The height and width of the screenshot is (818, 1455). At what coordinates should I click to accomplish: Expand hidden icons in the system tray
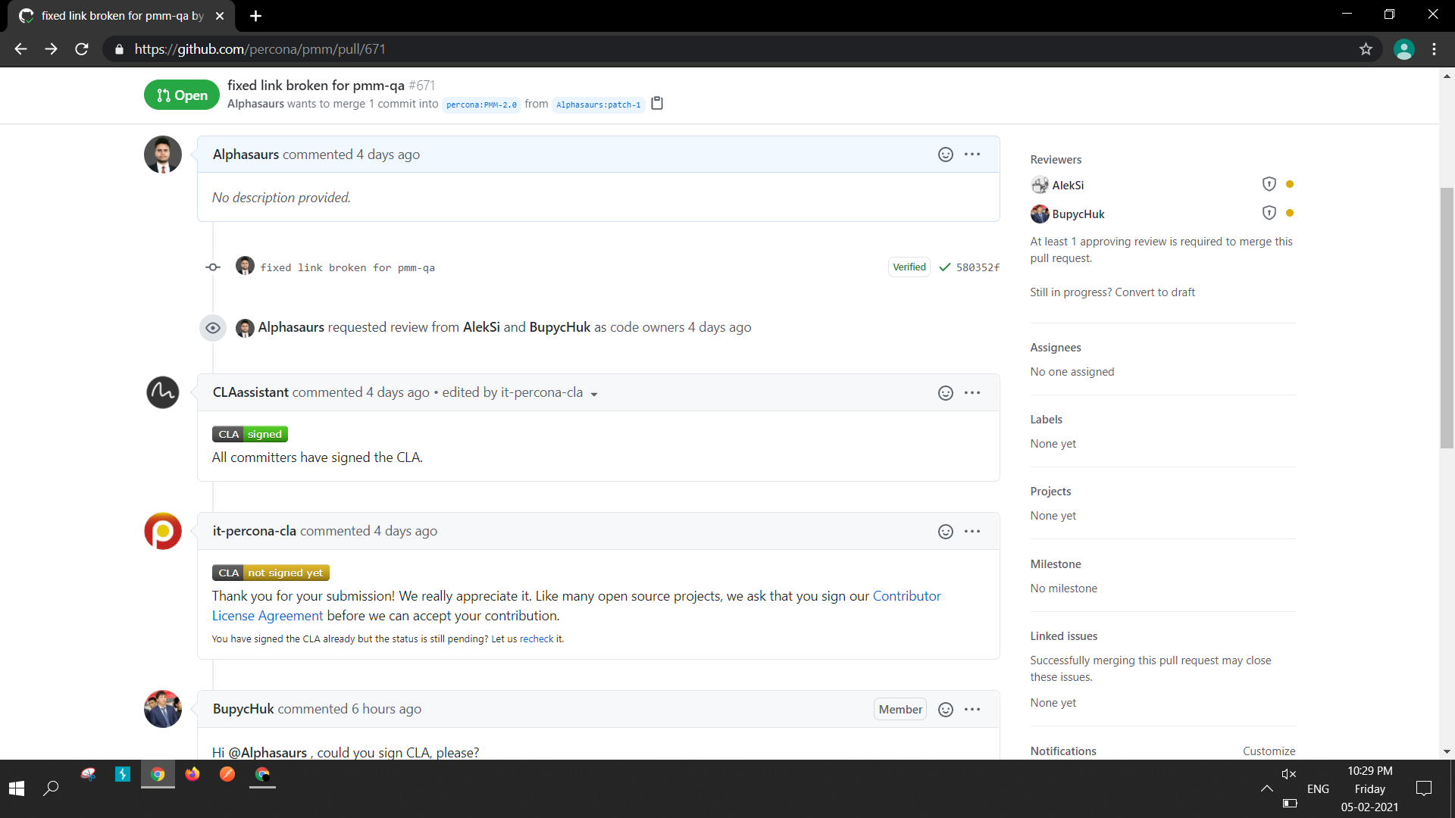[1266, 788]
